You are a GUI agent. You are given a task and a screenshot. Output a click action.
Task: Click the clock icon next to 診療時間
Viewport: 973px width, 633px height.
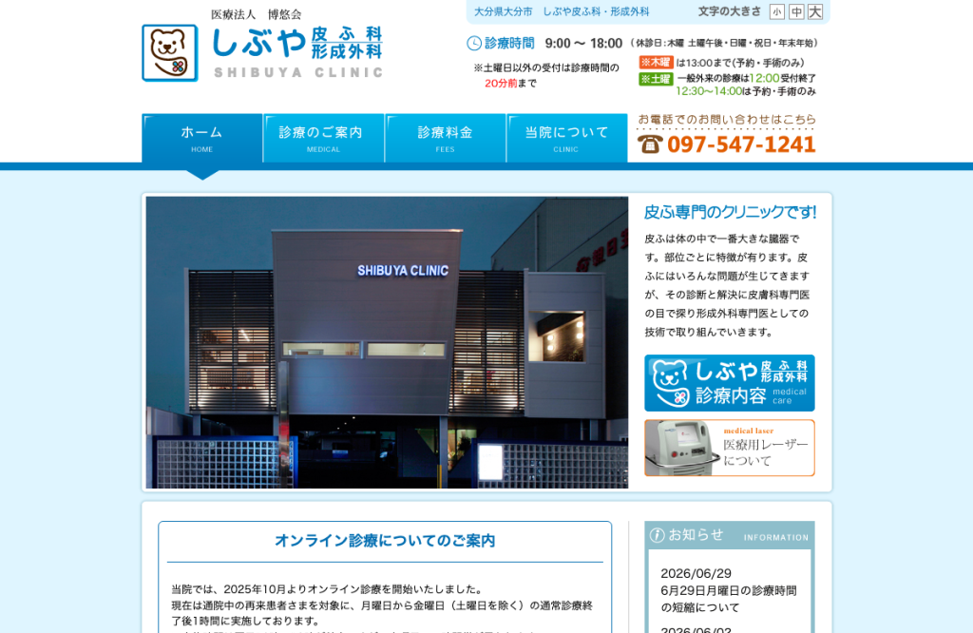coord(474,44)
